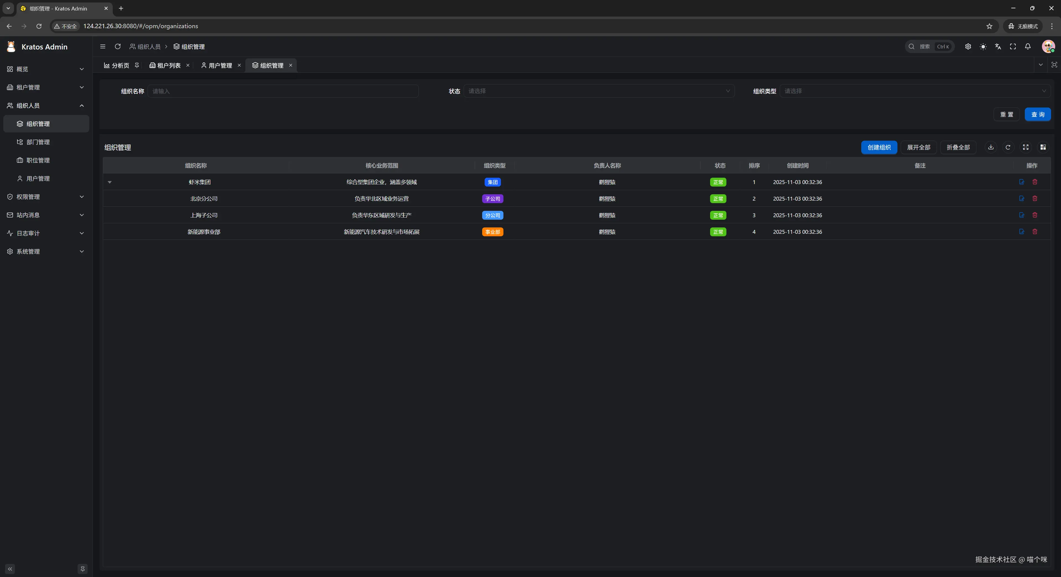Click the green 正常 status tag for 北京分公司
This screenshot has width=1061, height=577.
(x=718, y=198)
